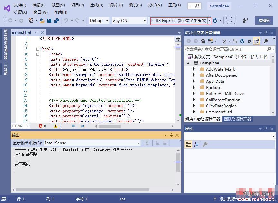The height and width of the screenshot is (203, 278).
Task: Select the index.html document tab
Action: pos(21,33)
